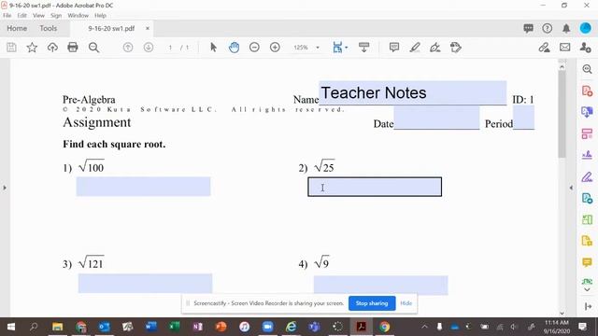Zoom in with the plus icon
This screenshot has width=598, height=336.
tap(275, 48)
